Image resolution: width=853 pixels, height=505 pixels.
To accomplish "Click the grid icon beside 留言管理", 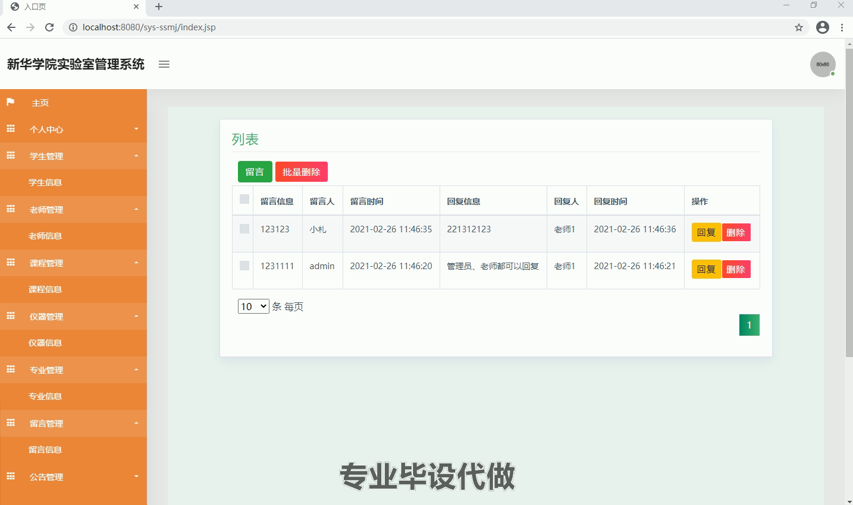I will [x=10, y=423].
